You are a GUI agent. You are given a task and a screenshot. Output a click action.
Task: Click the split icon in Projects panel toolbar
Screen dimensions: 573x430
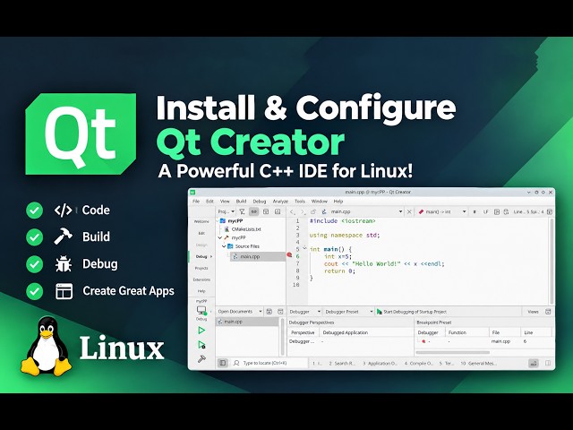(x=266, y=211)
